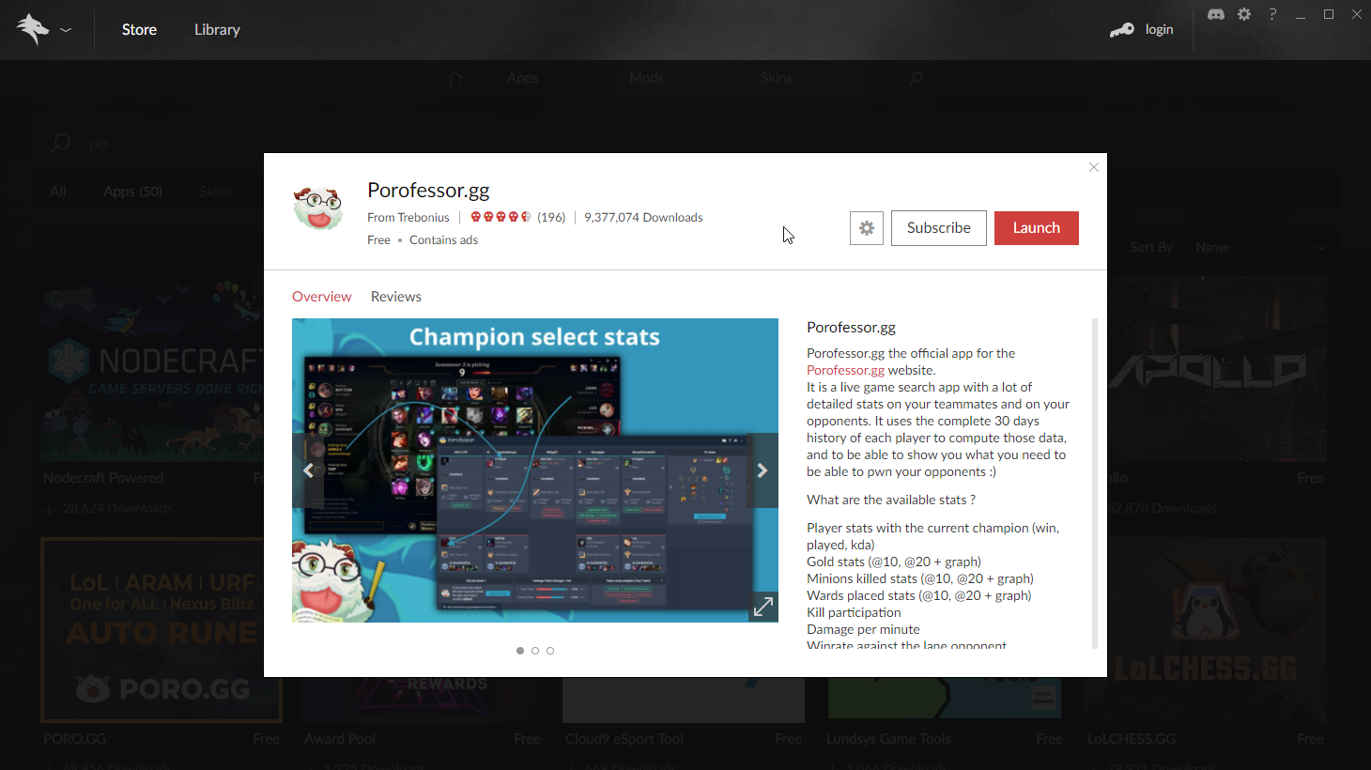Select the first carousel dot
The width and height of the screenshot is (1371, 770).
click(520, 651)
